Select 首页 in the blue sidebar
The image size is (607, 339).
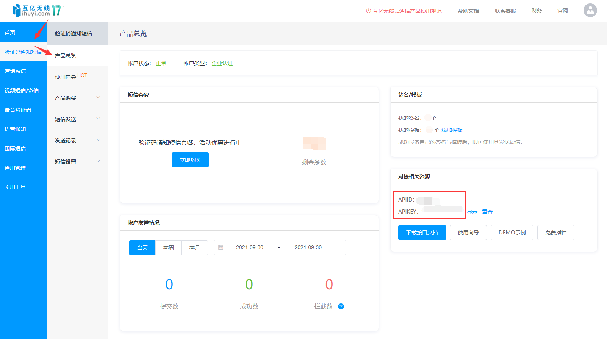click(23, 33)
